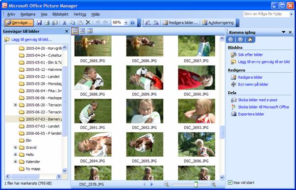The width and height of the screenshot is (296, 190).
Task: Switch to thumbnail view mode
Action: 75,31
